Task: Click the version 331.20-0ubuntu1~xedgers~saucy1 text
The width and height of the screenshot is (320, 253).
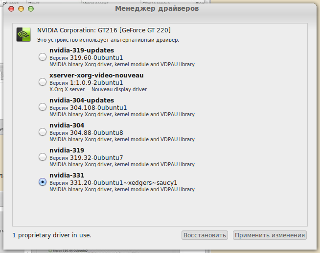Action: [x=124, y=183]
